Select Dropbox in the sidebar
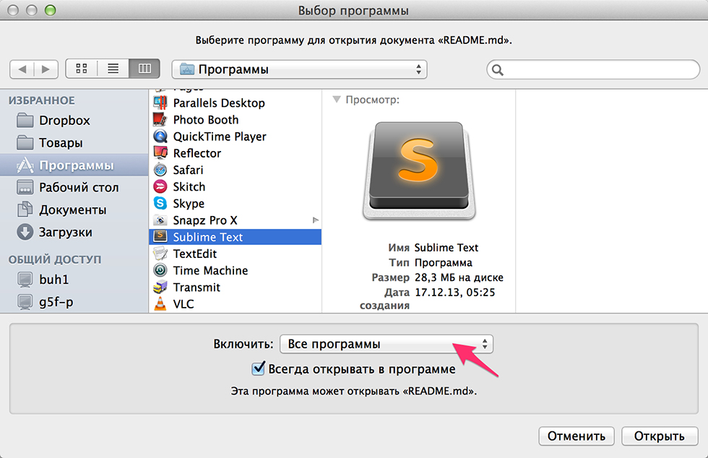Screen dimensions: 708x458 74,121
